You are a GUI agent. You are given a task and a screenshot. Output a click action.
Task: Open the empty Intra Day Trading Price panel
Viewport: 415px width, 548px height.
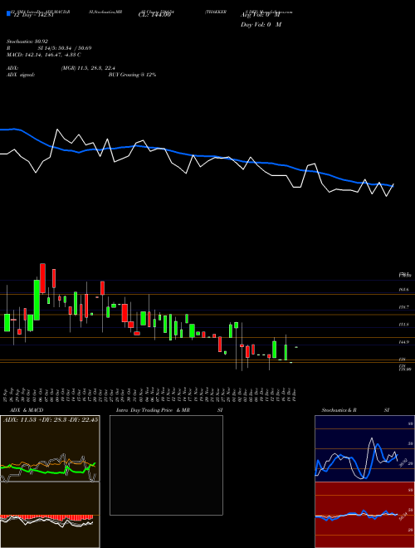pyautogui.click(x=166, y=465)
